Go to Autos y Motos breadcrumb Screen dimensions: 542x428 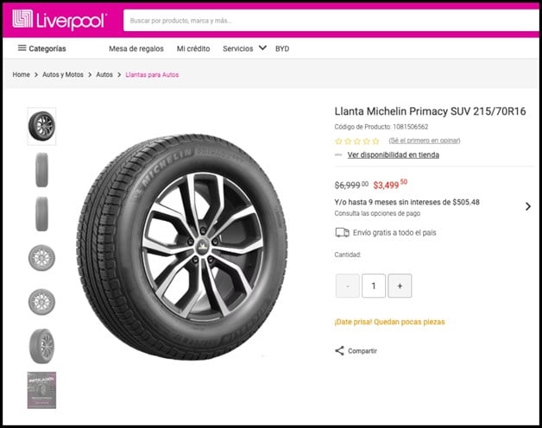point(63,75)
